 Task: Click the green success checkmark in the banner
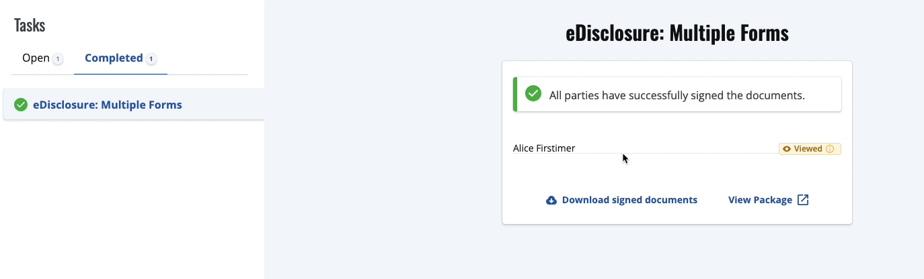coord(533,94)
